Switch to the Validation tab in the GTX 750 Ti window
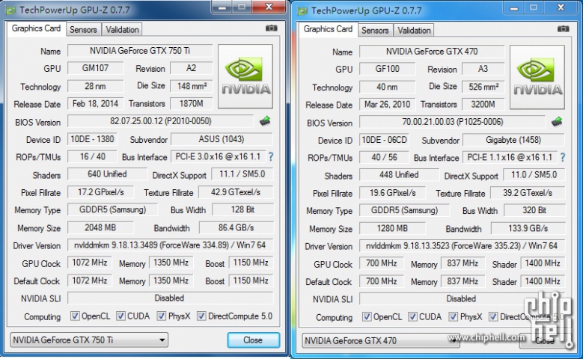 click(122, 30)
